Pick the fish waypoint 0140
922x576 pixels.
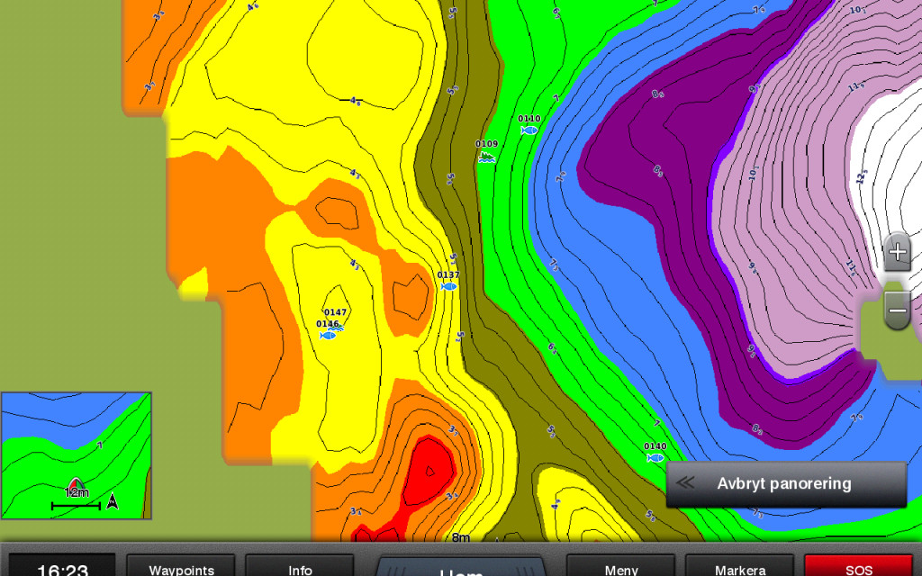pyautogui.click(x=655, y=457)
